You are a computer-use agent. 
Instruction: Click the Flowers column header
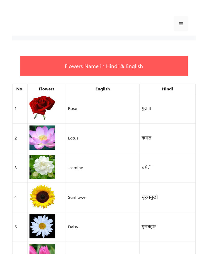click(47, 89)
